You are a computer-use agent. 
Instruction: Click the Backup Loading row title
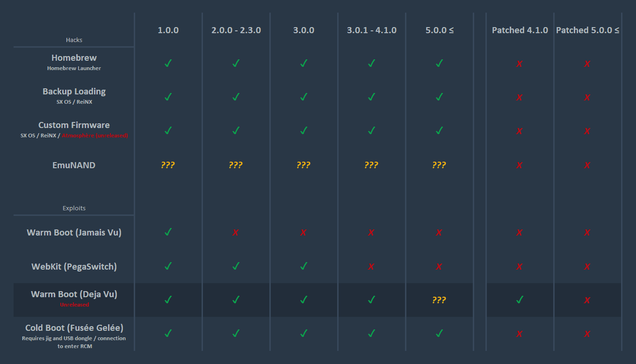pos(74,92)
